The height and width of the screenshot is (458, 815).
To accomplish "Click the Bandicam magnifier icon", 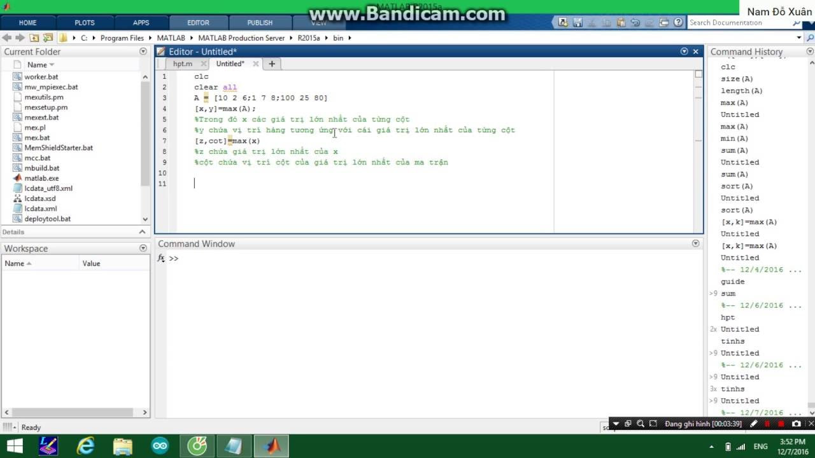I will (641, 424).
